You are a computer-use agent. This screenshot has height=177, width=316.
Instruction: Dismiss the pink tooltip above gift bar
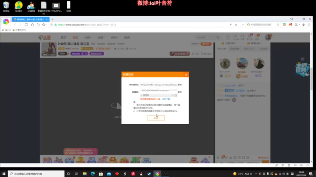click(x=95, y=150)
